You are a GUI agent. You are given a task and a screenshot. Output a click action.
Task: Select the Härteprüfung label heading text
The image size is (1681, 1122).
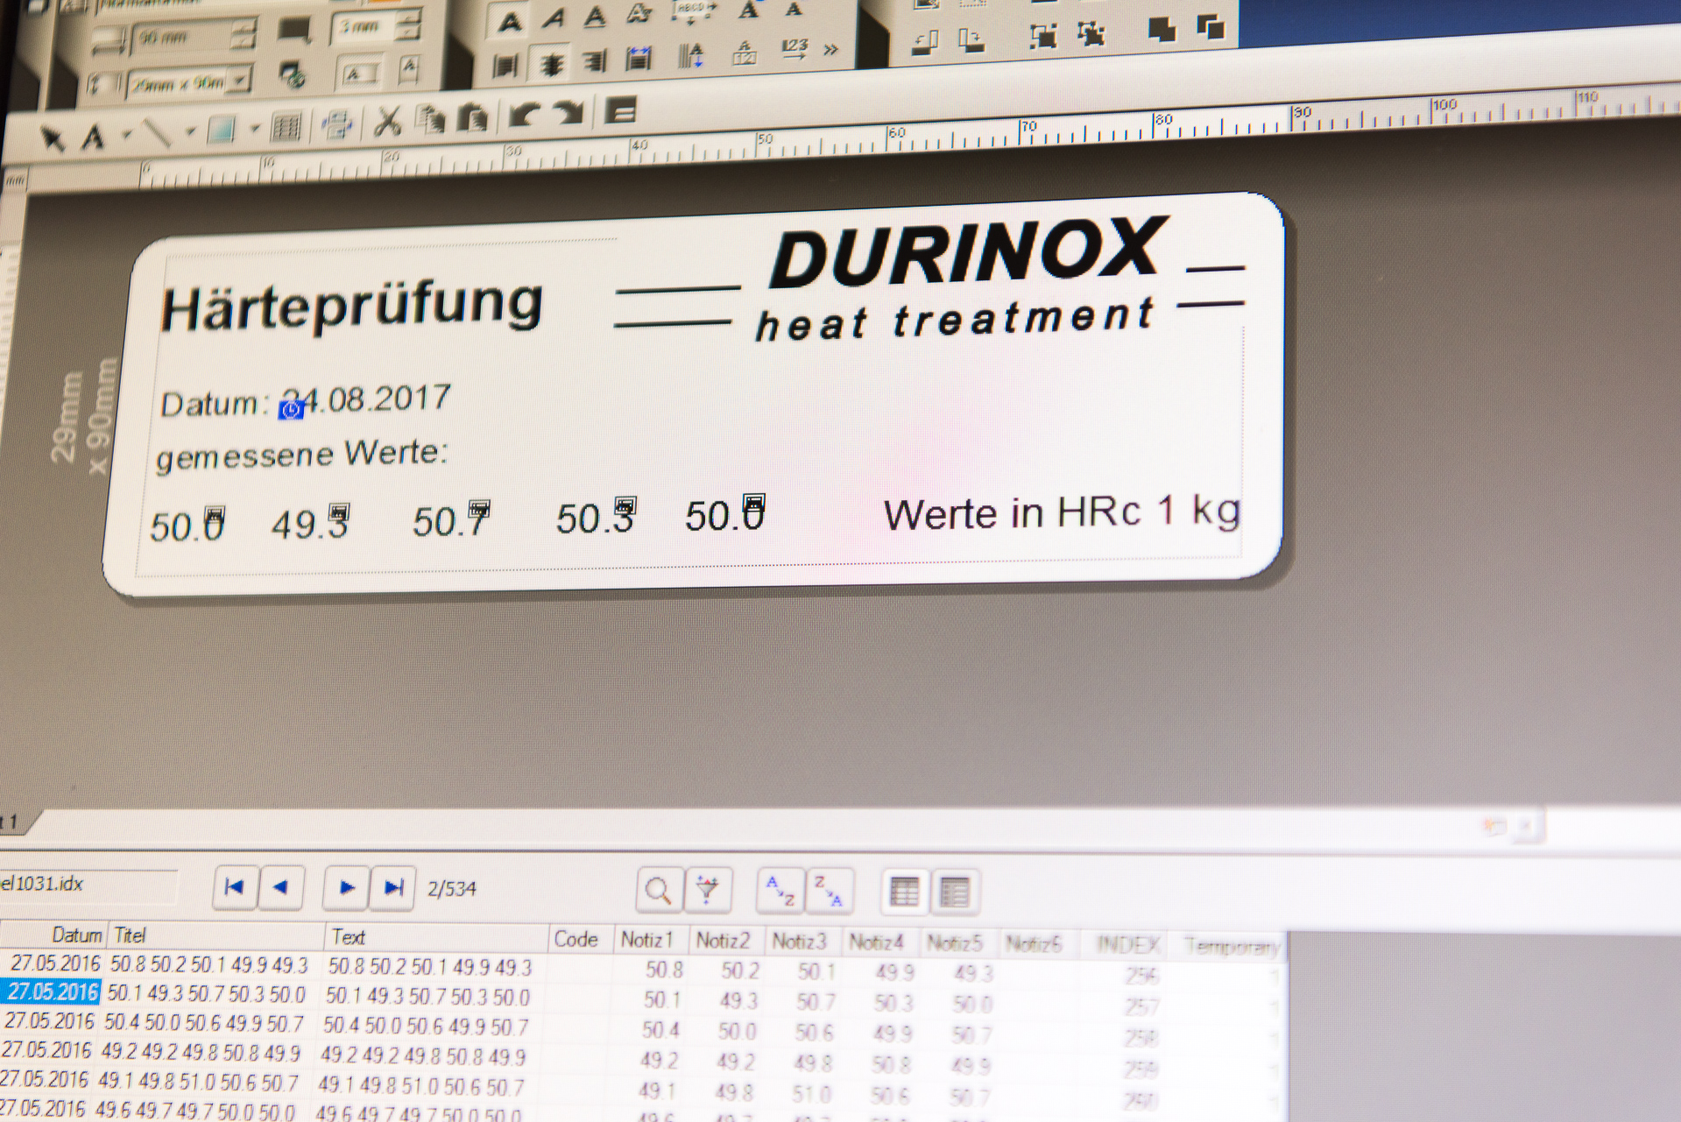coord(351,307)
